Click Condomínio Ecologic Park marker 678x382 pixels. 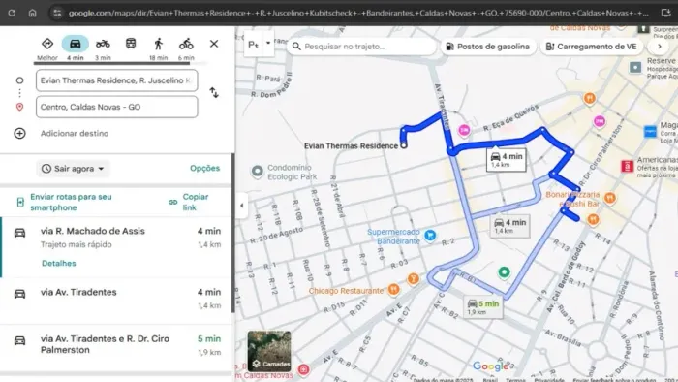(258, 172)
